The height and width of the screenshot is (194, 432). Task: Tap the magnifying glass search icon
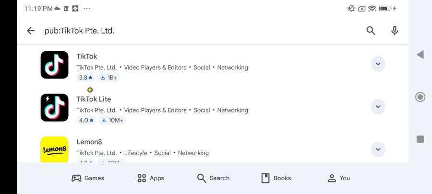[x=371, y=31]
